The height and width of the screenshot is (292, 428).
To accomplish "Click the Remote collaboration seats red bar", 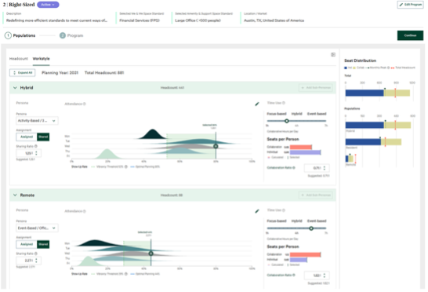I will 305,254.
